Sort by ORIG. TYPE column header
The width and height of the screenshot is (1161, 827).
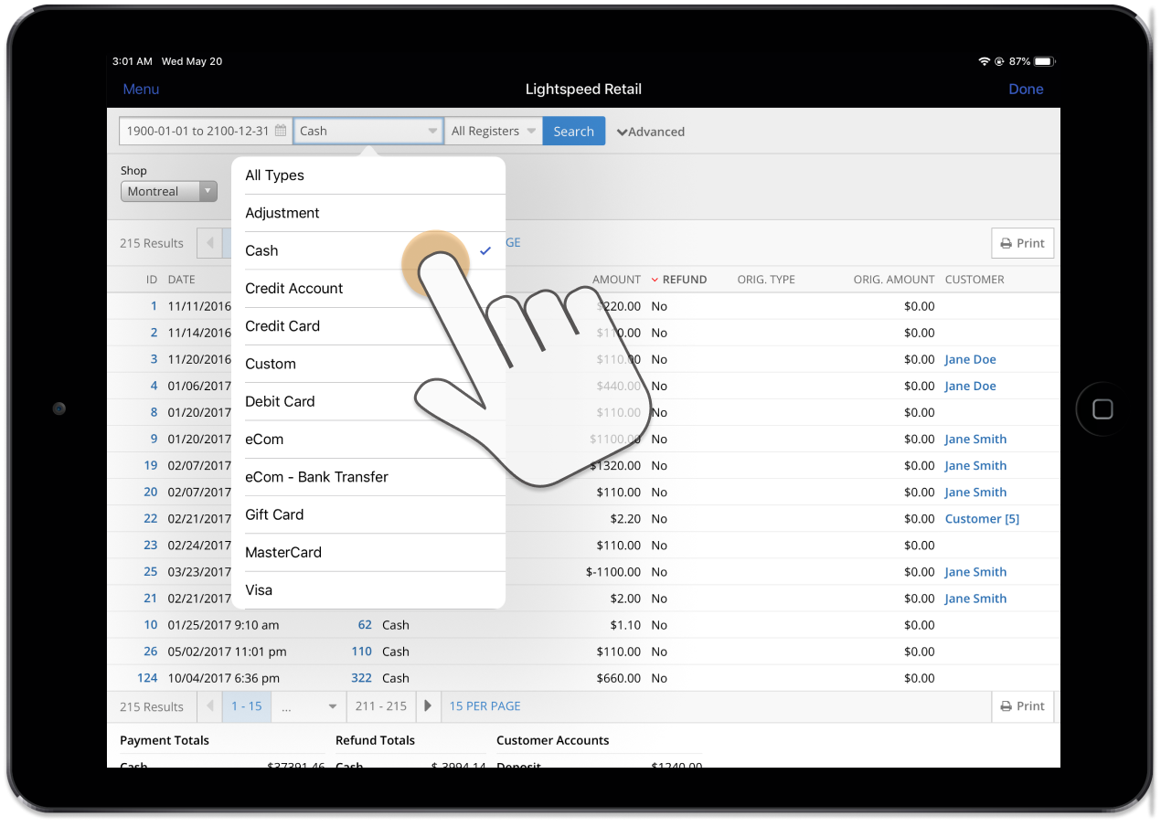click(766, 280)
